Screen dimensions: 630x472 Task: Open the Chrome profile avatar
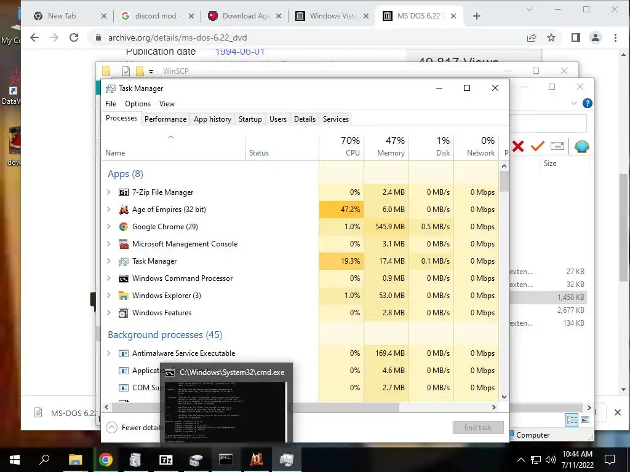coord(595,37)
